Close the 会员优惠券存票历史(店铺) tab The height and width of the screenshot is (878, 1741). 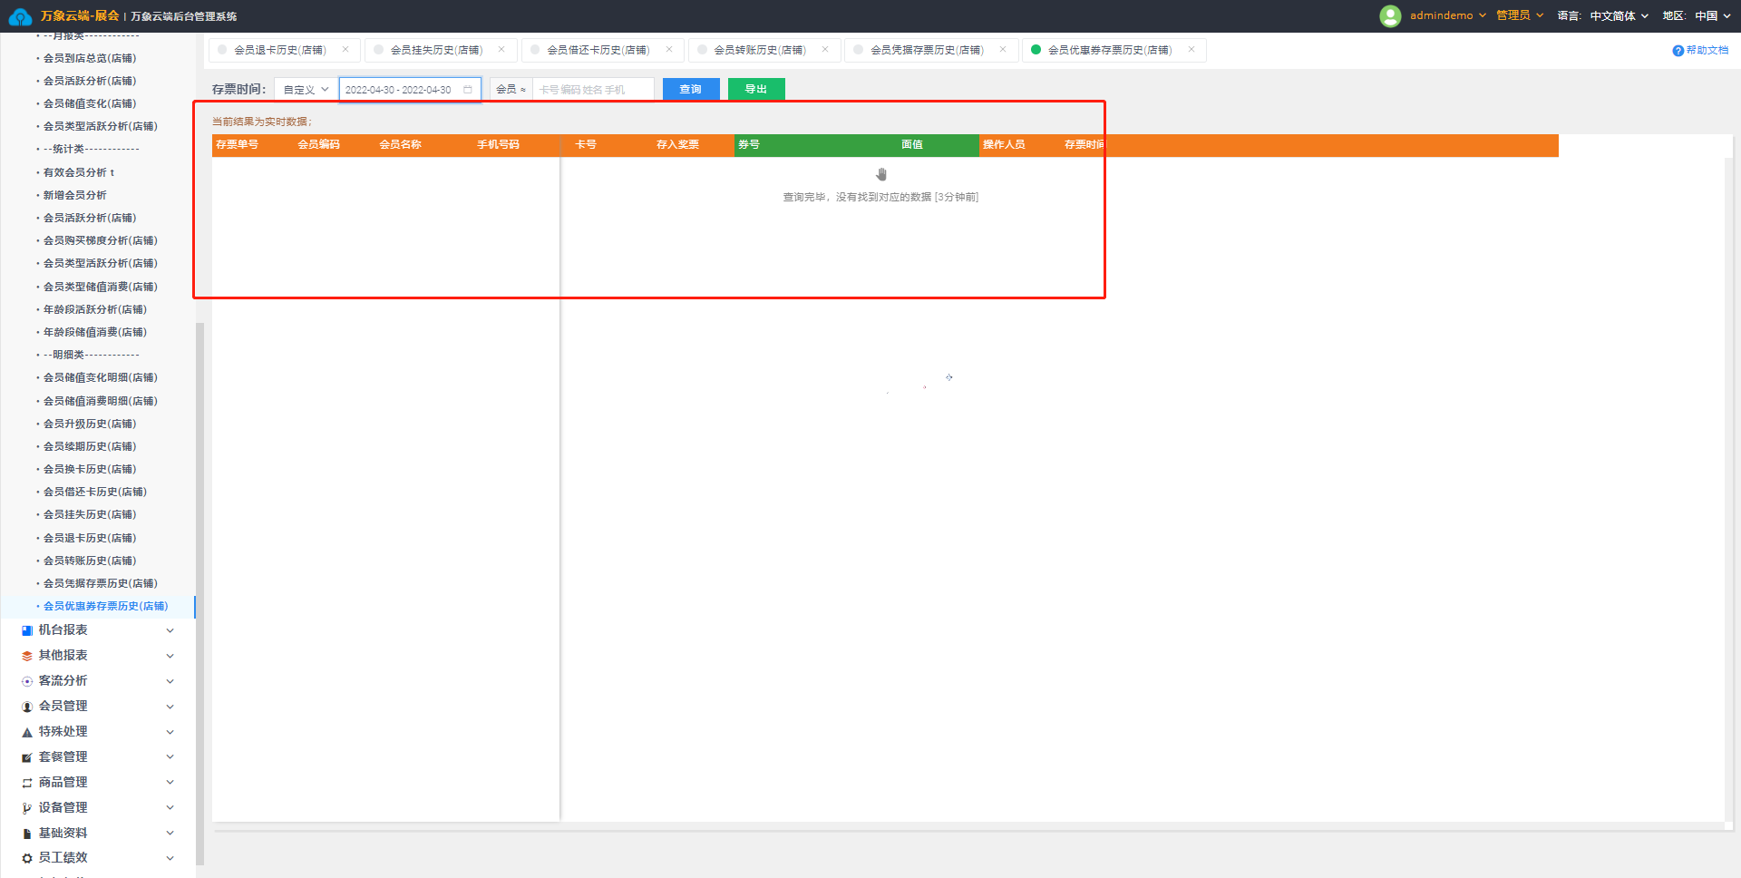click(x=1191, y=50)
